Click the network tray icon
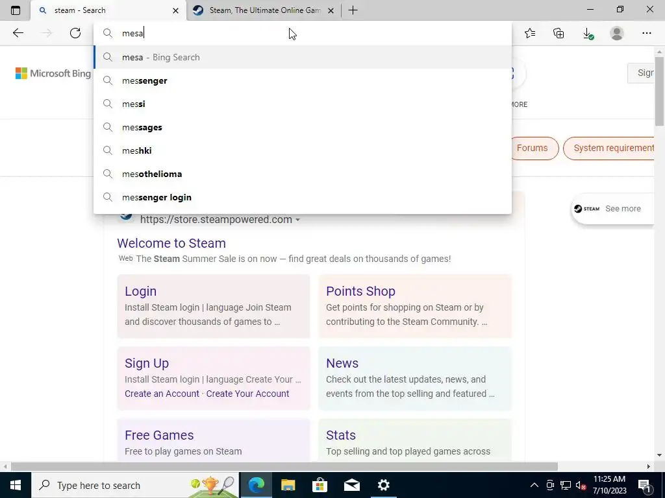The image size is (665, 498). click(566, 485)
